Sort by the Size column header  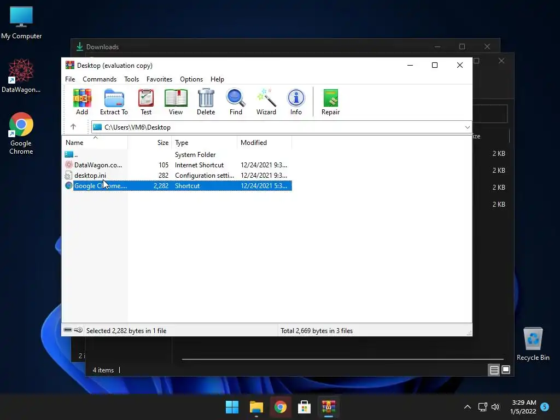click(x=150, y=143)
